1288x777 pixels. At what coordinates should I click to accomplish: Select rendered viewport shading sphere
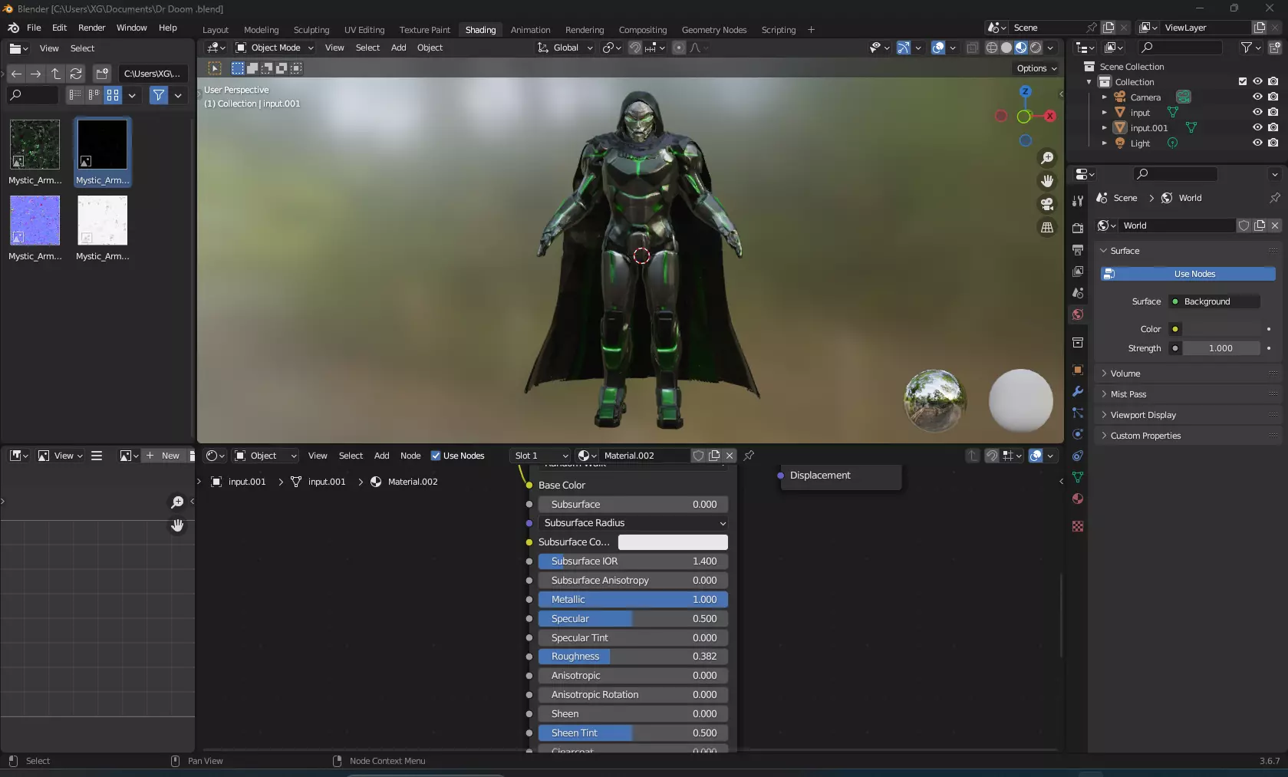1036,48
